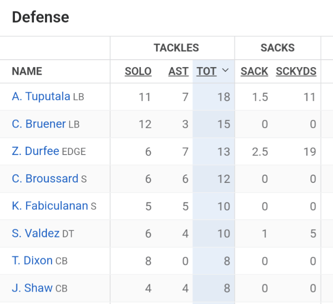Click the Defense section heading
333x304 pixels.
point(40,17)
